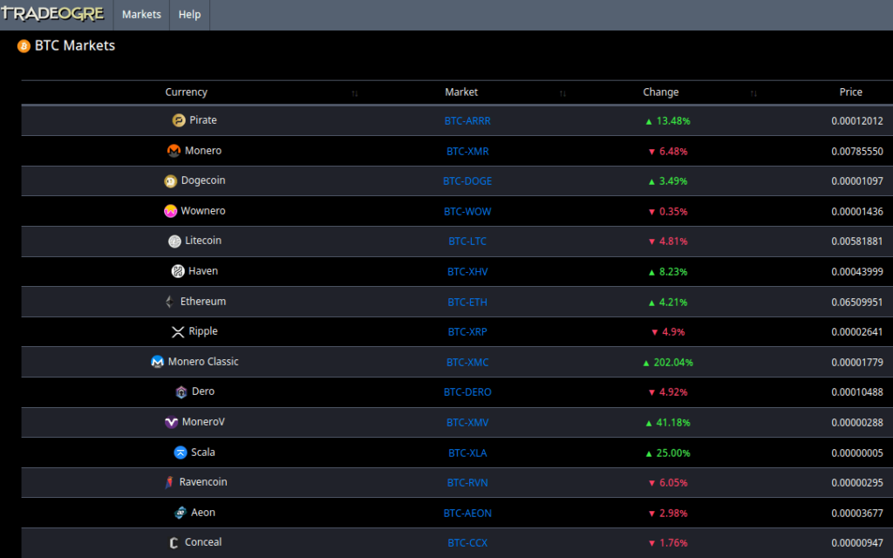The image size is (893, 558).
Task: Click the Scala coin icon
Action: [x=180, y=453]
